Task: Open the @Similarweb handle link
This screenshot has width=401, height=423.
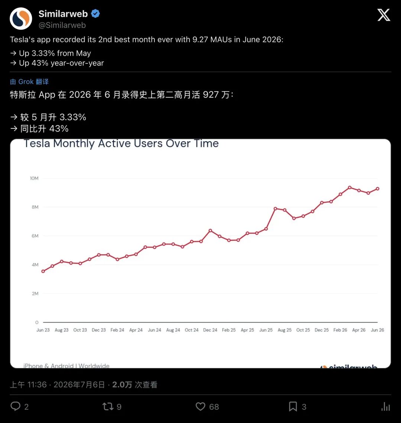Action: [62, 25]
